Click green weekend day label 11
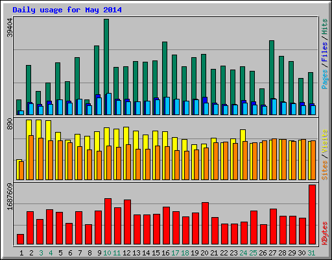 (117, 253)
